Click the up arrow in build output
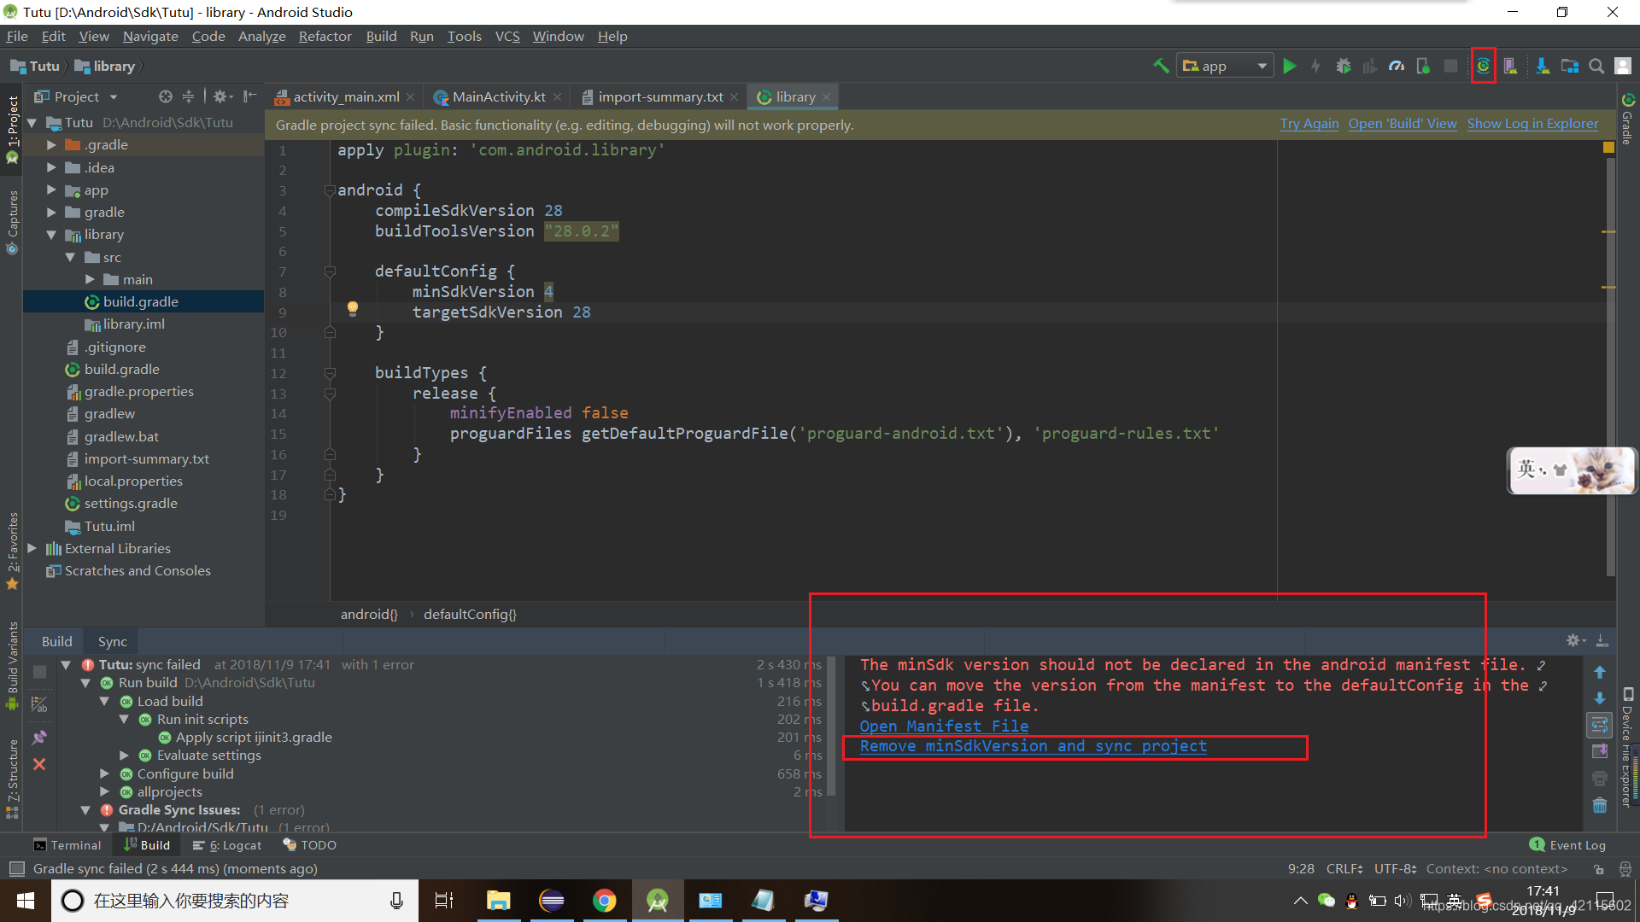 (x=1600, y=672)
